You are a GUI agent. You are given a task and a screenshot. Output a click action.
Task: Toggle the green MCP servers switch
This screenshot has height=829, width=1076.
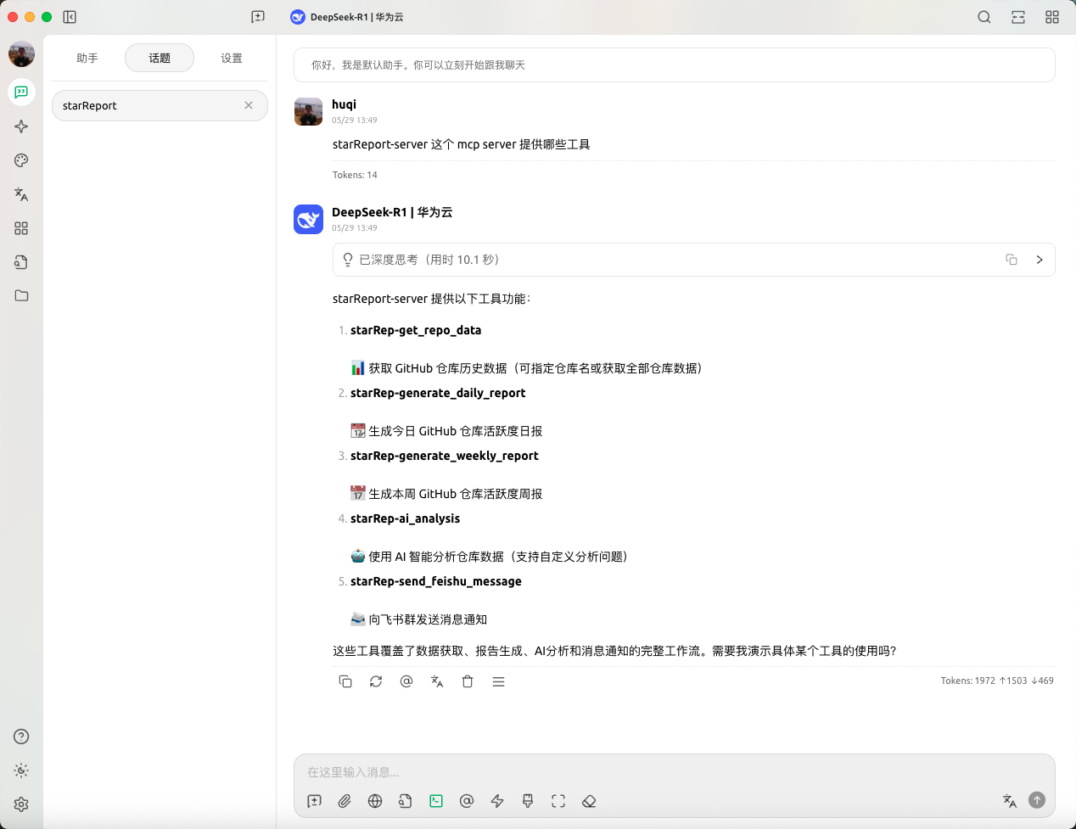click(x=436, y=800)
